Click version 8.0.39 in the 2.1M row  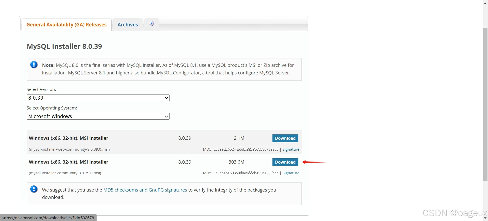(x=185, y=138)
